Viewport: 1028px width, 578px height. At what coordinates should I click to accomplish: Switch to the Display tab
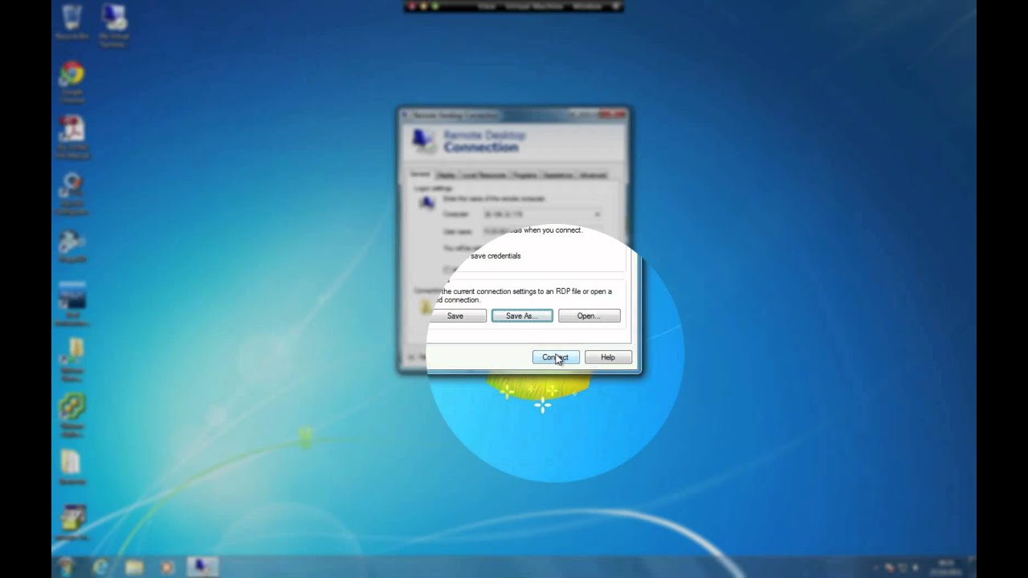446,175
